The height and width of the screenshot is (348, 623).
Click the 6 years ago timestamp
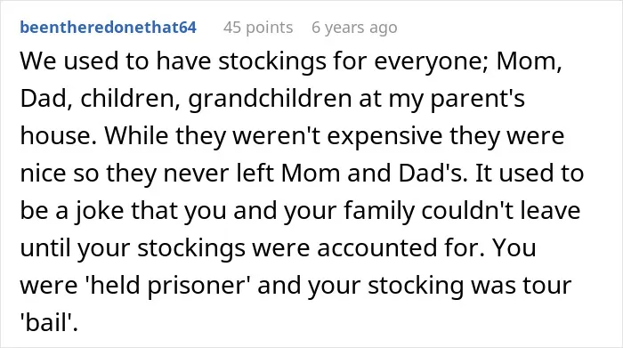click(x=354, y=28)
